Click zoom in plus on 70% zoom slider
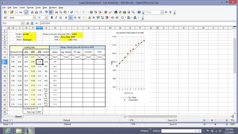 227,120
